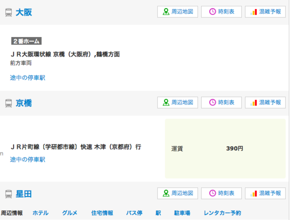Click the 住宅情報 link

pyautogui.click(x=102, y=213)
